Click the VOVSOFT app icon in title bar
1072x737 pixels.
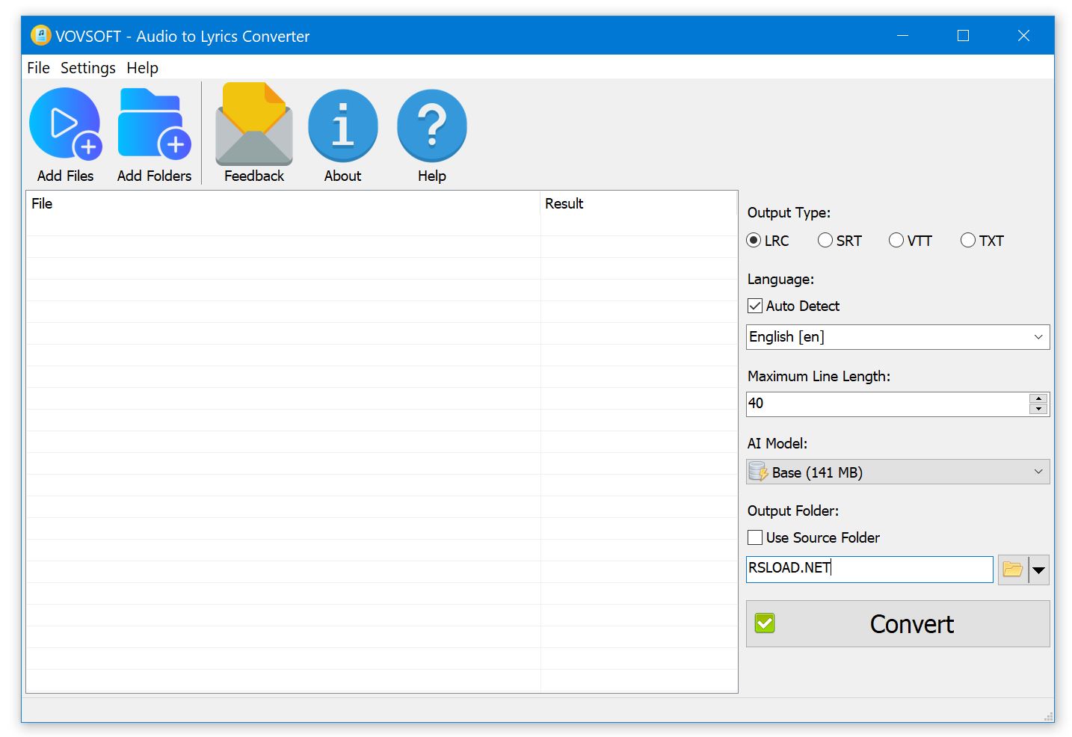40,35
